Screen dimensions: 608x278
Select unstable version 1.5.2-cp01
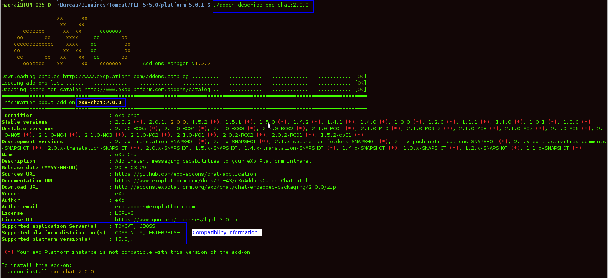[336, 135]
